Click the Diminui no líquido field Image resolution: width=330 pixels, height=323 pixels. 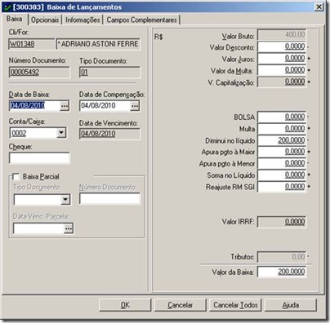[282, 140]
